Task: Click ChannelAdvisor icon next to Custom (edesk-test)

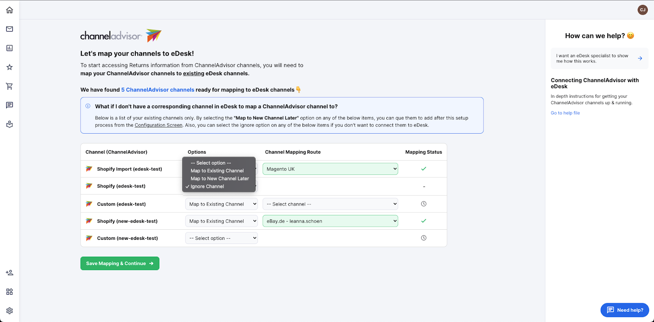Action: tap(89, 204)
